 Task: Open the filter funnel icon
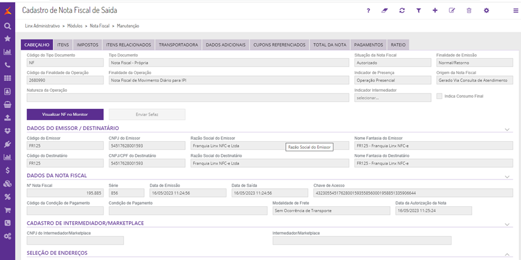419,11
